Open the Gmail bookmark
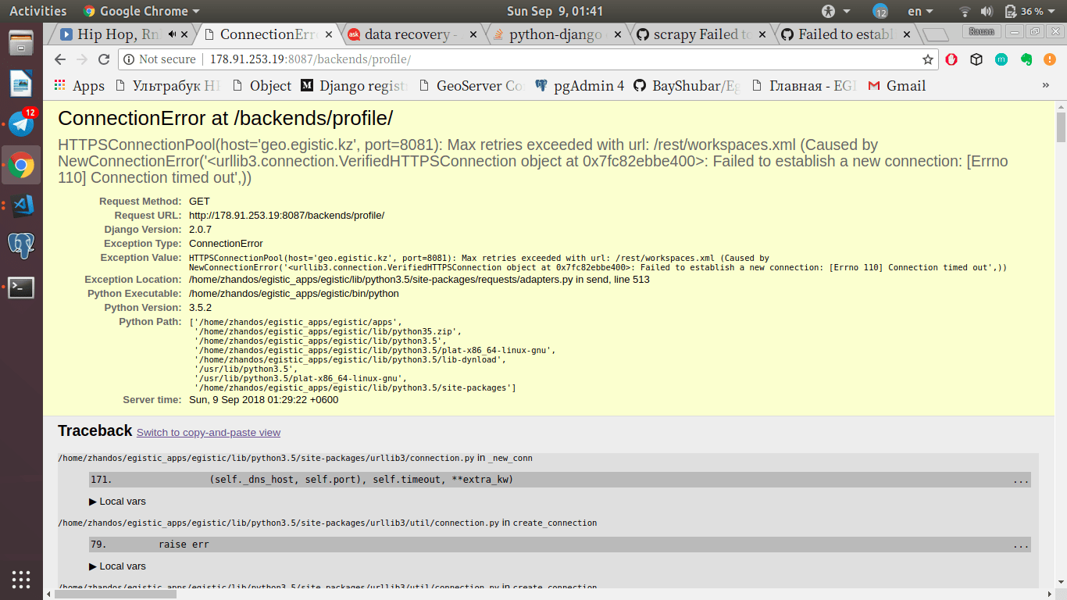 (897, 86)
